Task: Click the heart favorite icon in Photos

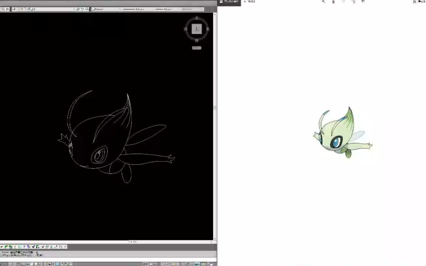Action: (343, 2)
